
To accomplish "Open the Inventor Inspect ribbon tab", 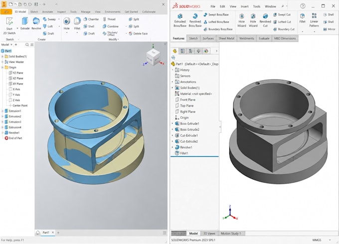I will (x=61, y=11).
